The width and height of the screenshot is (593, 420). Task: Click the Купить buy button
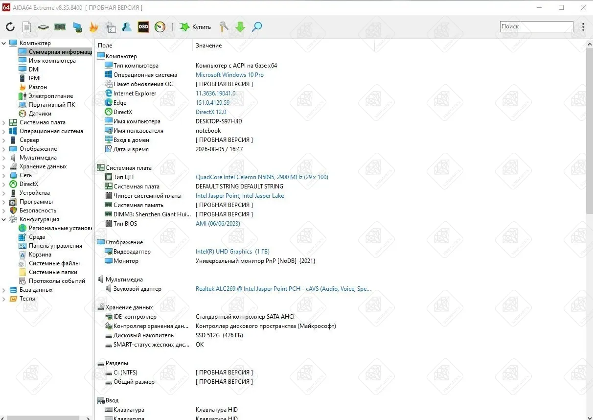(x=195, y=27)
